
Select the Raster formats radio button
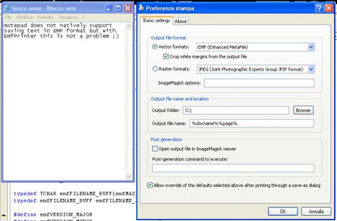coord(155,69)
